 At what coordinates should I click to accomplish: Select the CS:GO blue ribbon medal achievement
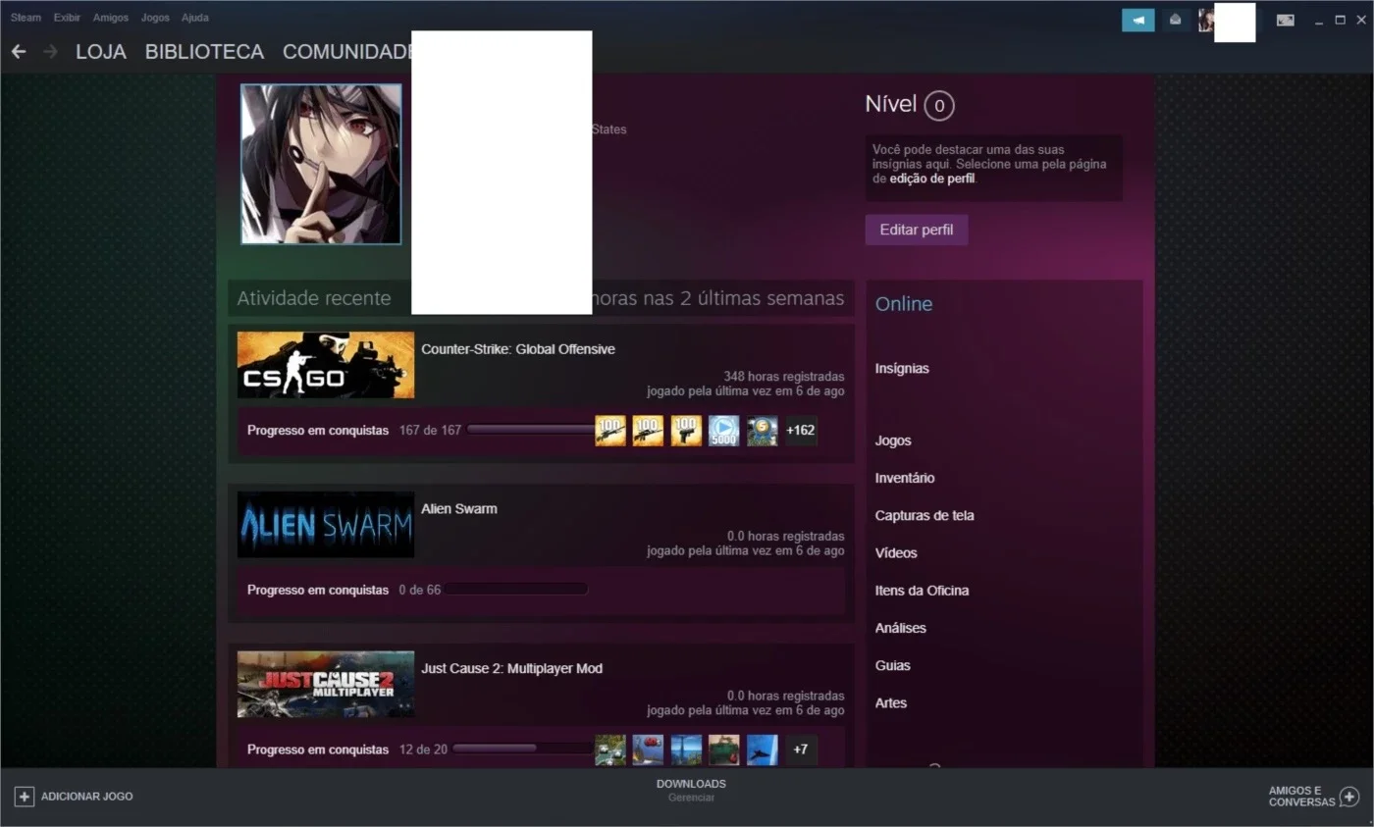[x=762, y=431]
